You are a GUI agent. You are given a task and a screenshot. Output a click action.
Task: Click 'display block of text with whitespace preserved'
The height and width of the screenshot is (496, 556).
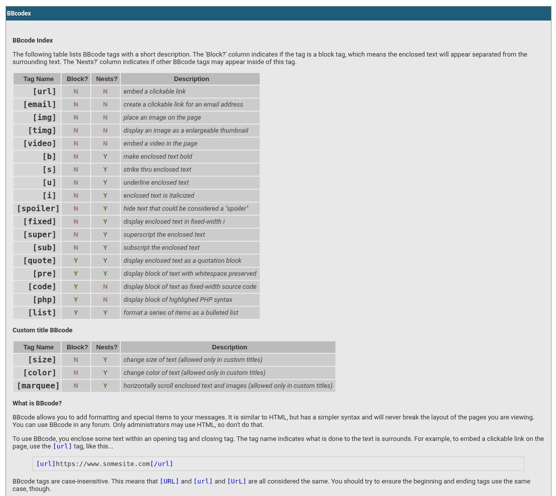[x=190, y=274]
